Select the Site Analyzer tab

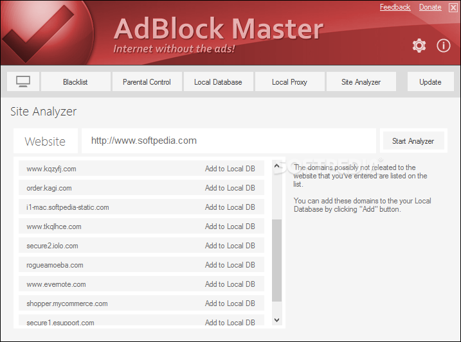point(361,81)
